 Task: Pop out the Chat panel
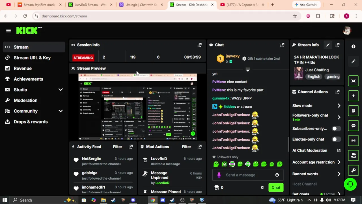(x=282, y=45)
